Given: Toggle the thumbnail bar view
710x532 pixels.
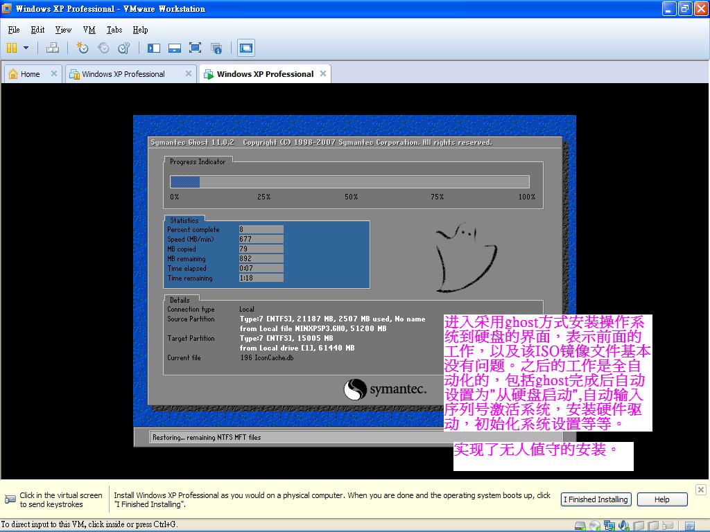Looking at the screenshot, I should point(174,48).
